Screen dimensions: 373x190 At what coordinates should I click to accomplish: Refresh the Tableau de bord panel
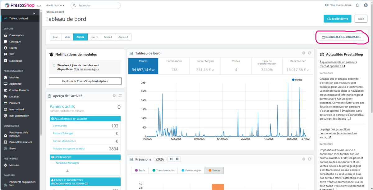pyautogui.click(x=310, y=53)
